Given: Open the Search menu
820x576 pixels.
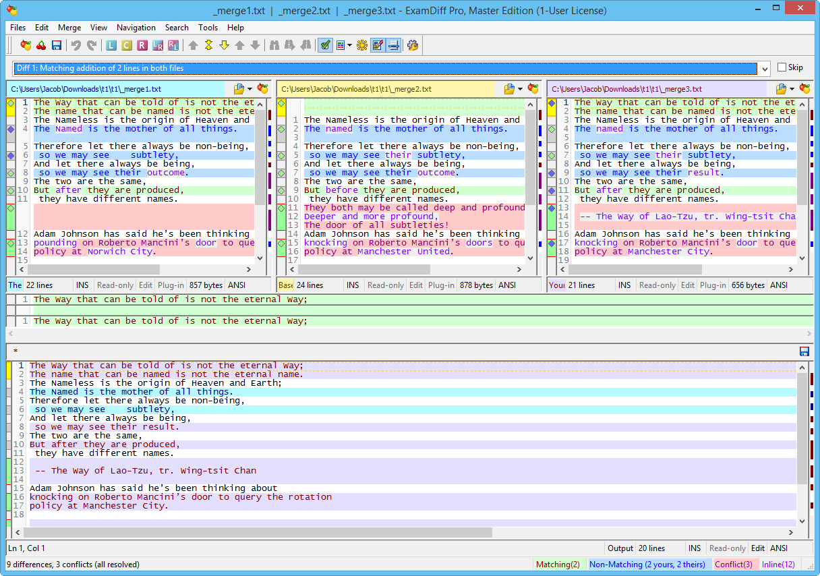Looking at the screenshot, I should pyautogui.click(x=177, y=28).
